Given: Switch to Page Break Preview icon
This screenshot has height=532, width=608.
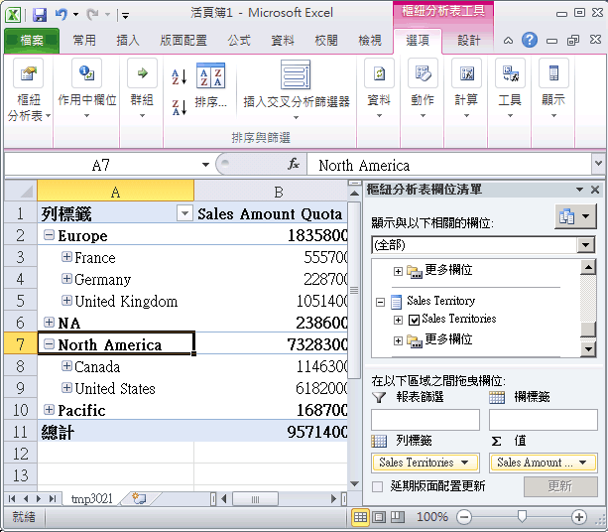Looking at the screenshot, I should [x=397, y=517].
